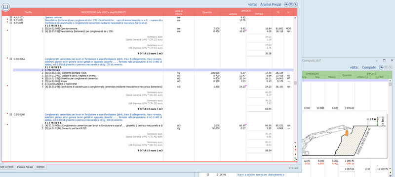This screenshot has width=395, height=177.
Task: Click the eye icon beside Analisi Prezzi
Action: tap(286, 4)
